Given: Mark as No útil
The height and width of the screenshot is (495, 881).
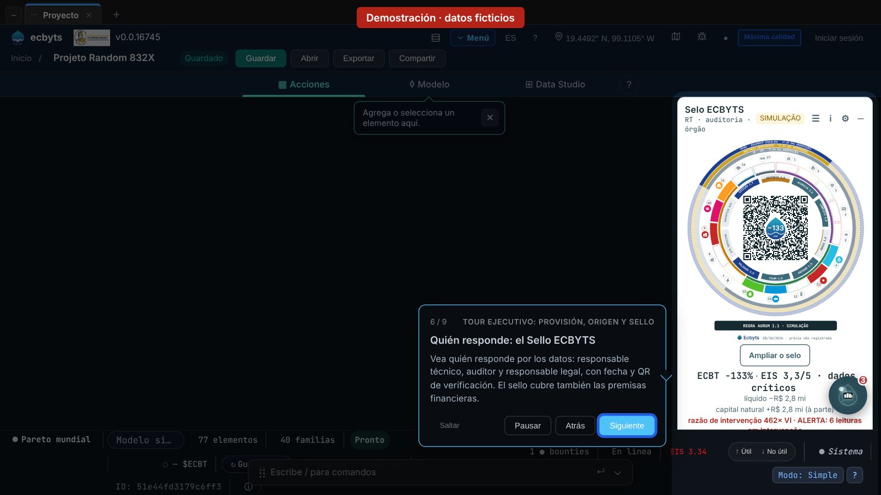Looking at the screenshot, I should (x=774, y=452).
